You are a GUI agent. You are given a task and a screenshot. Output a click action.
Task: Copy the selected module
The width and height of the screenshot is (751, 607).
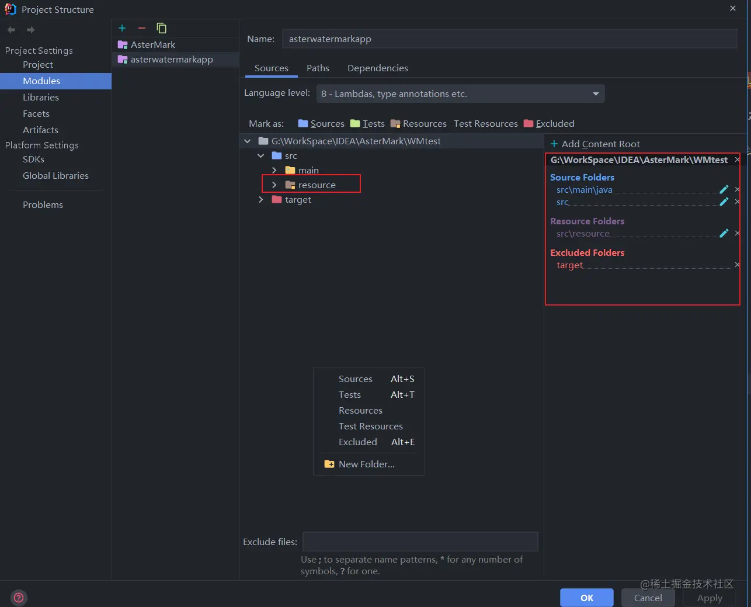tap(161, 28)
